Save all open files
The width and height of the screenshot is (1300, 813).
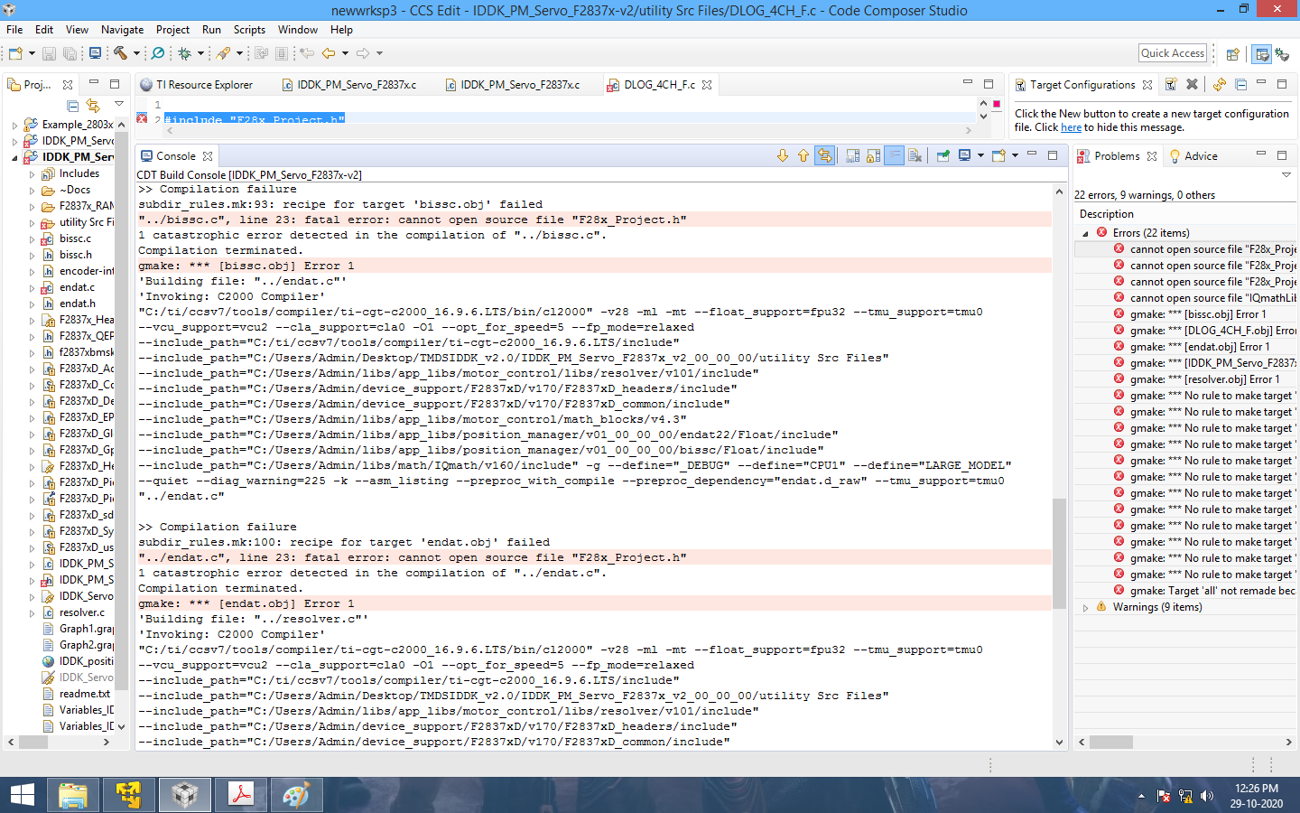[x=70, y=53]
